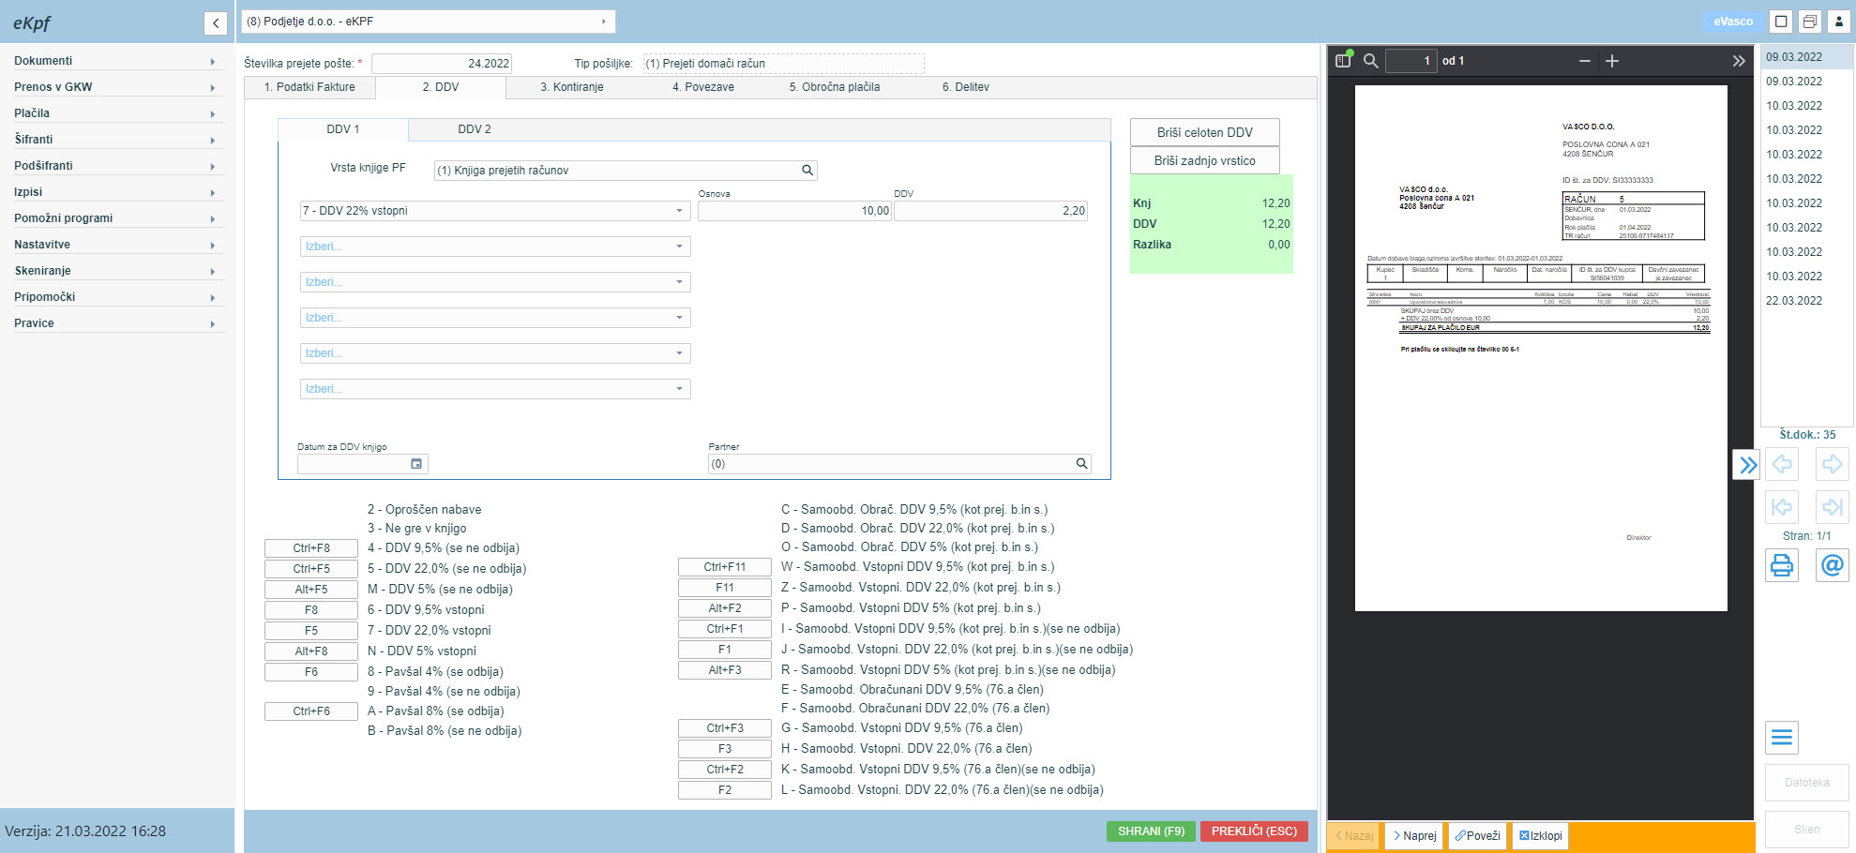
Task: Click the Briši celoten DDV button
Action: [1205, 132]
